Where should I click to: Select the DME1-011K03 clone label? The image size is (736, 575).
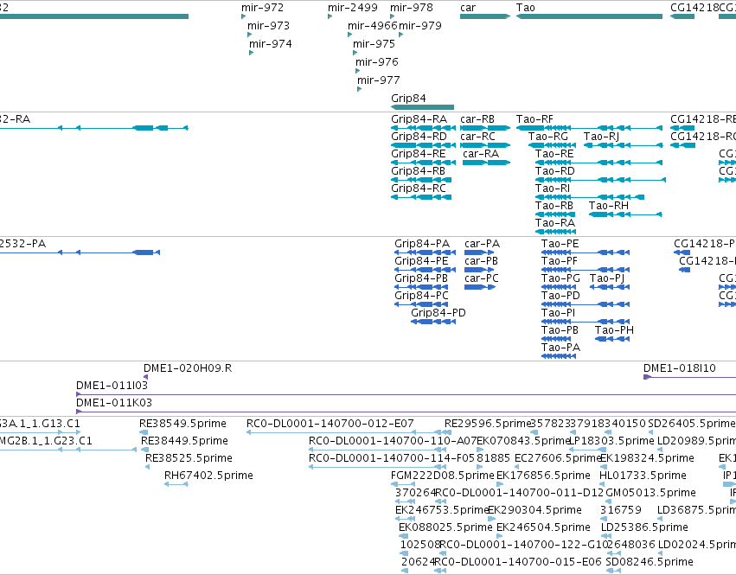tap(114, 403)
